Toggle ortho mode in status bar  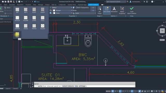click(120, 91)
